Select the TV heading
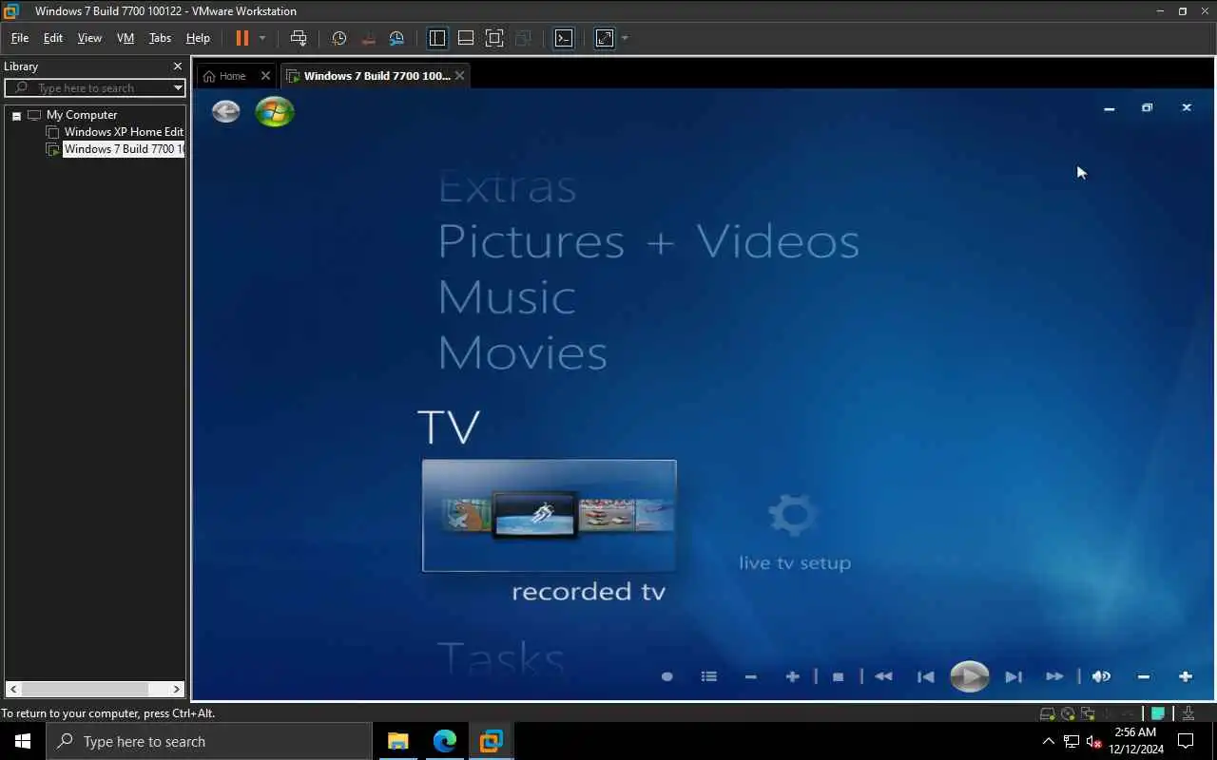The height and width of the screenshot is (760, 1217). (x=449, y=427)
